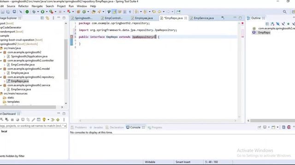Open the Refactor menu
Viewport: 295px width, 165px height.
[24, 6]
